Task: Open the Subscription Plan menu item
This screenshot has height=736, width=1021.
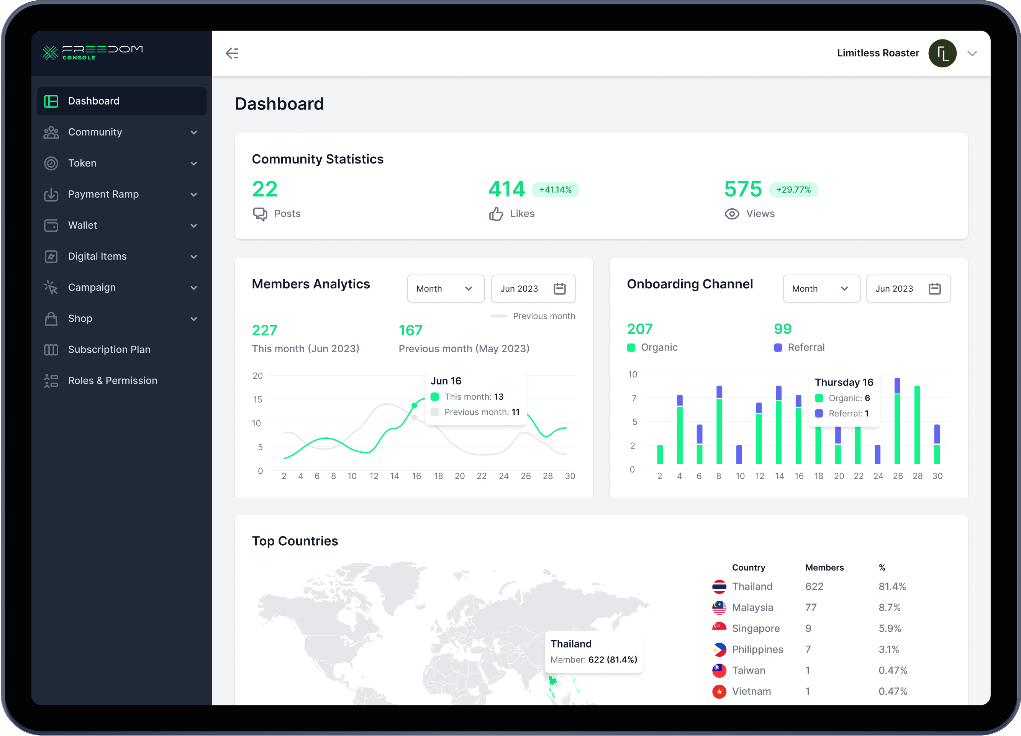Action: 109,349
